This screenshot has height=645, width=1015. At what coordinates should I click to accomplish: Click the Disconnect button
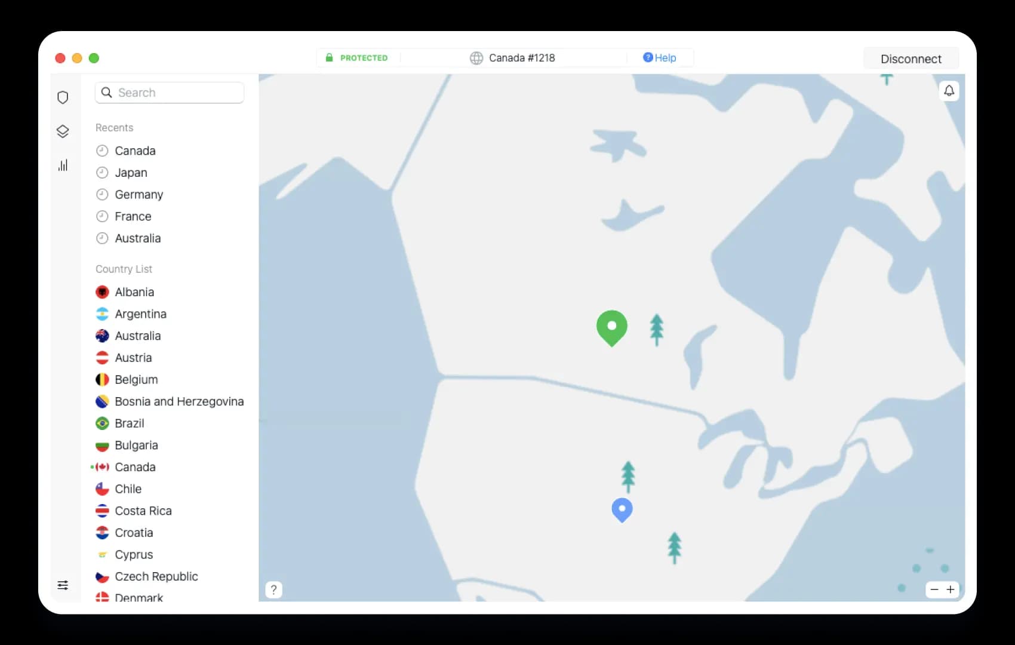click(x=911, y=59)
